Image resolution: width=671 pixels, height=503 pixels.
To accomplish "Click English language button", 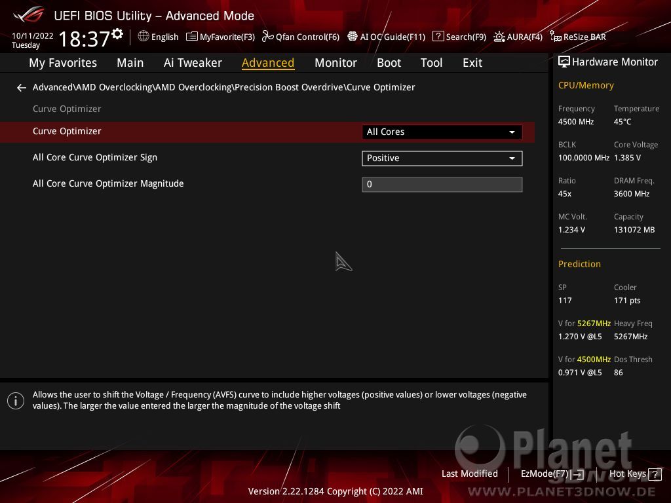I will (164, 37).
